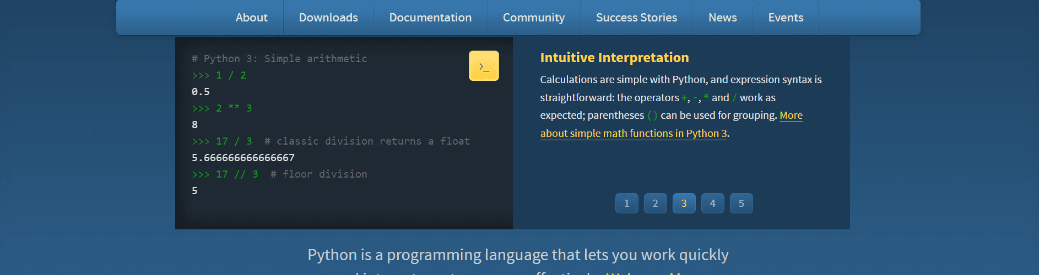Show slide 2 of the code carousel
This screenshot has height=275, width=1039.
coord(655,204)
